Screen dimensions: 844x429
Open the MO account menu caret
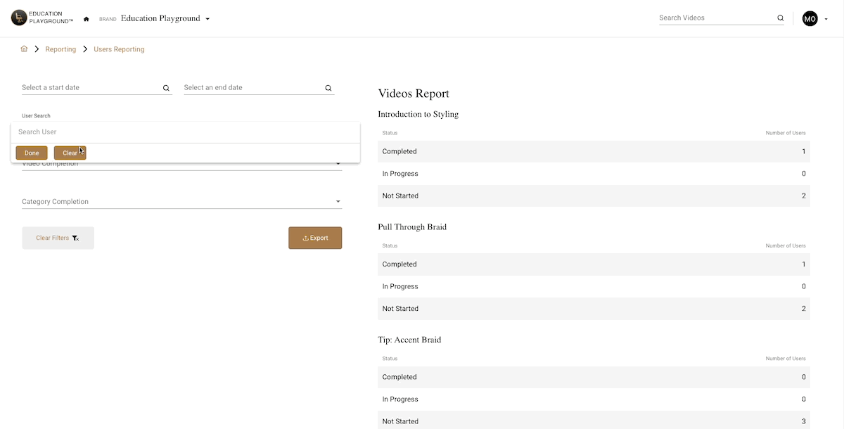click(x=826, y=19)
